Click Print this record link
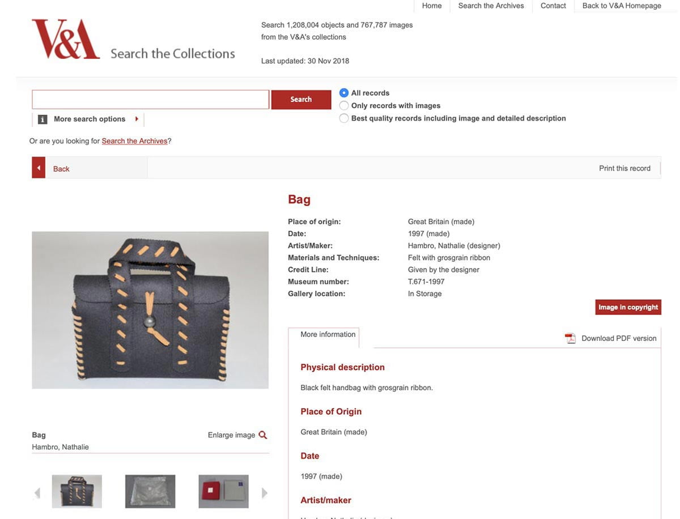 coord(624,168)
